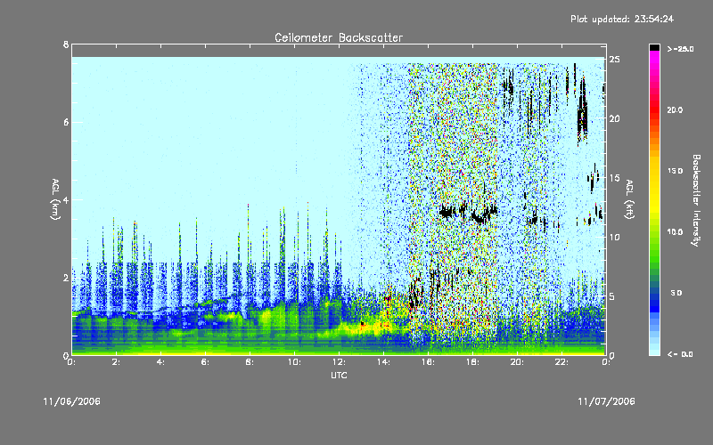The height and width of the screenshot is (445, 713).
Task: Pick the '14:' hour label on UTC axis
Action: 383,362
